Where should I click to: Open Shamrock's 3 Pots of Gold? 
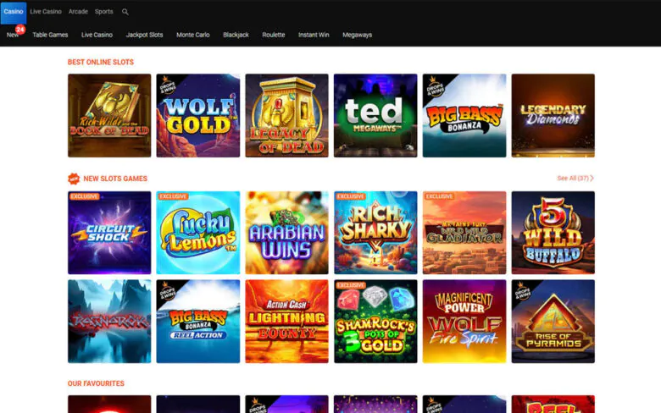[x=375, y=322]
